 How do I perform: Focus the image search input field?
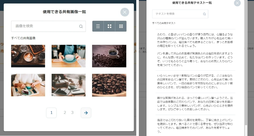click(x=46, y=26)
